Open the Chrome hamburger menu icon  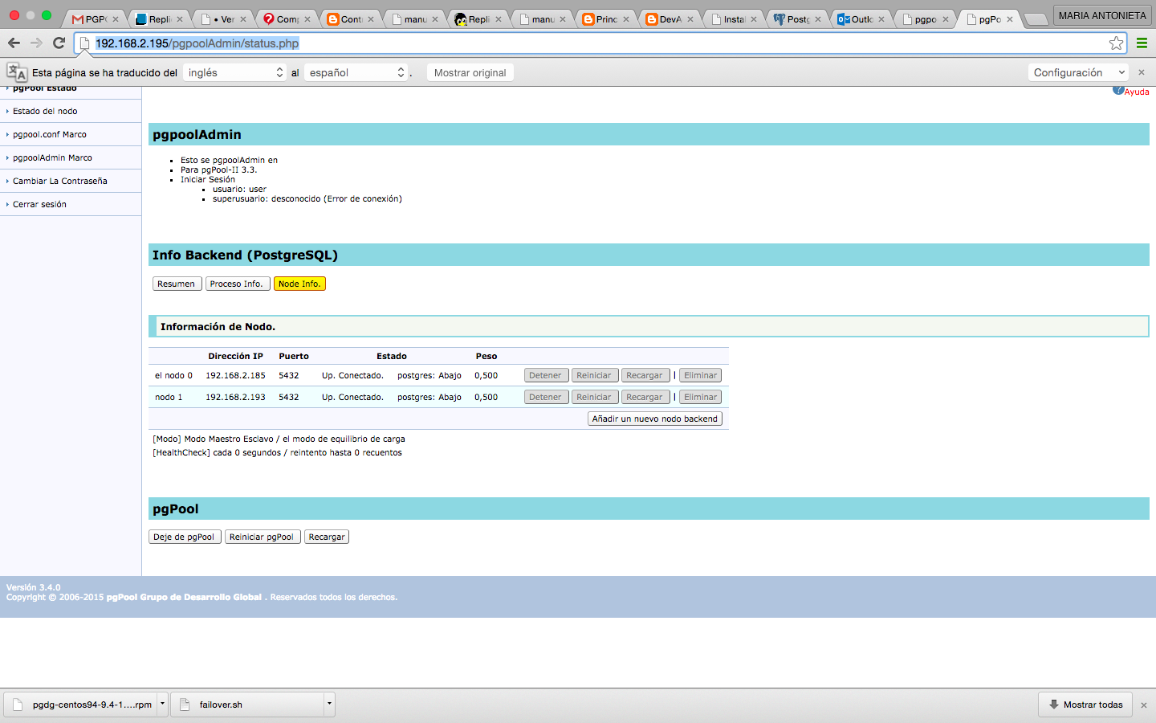pos(1142,43)
